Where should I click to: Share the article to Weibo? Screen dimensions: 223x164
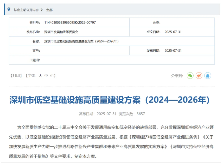[199, 76]
